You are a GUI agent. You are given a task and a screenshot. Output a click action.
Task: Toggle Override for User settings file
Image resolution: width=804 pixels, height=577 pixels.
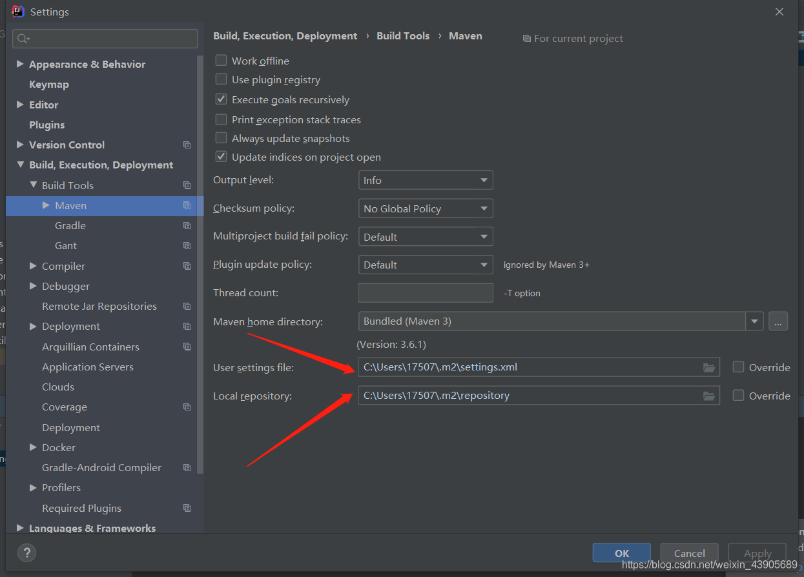[739, 367]
